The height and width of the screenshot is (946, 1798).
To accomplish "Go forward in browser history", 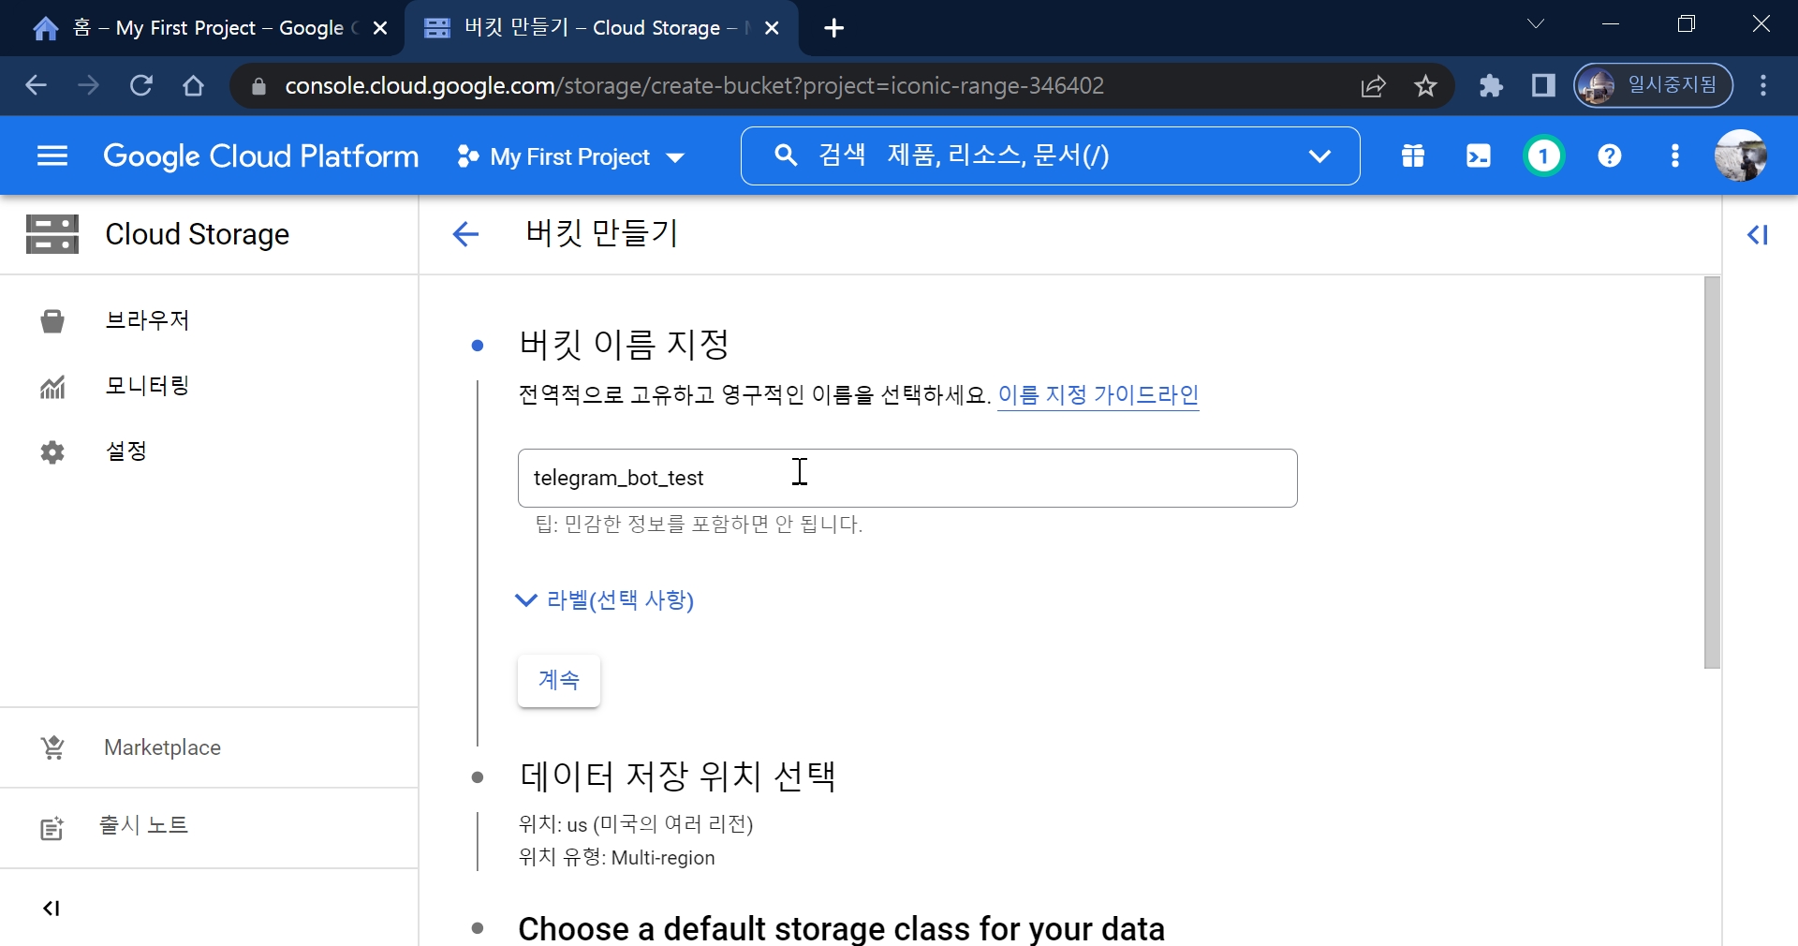I will point(88,86).
